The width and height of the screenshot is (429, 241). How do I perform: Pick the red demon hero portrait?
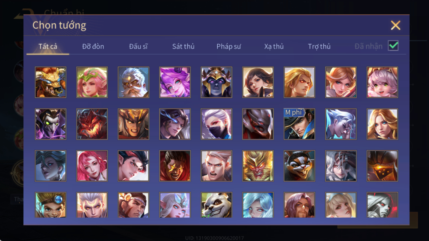click(x=92, y=124)
